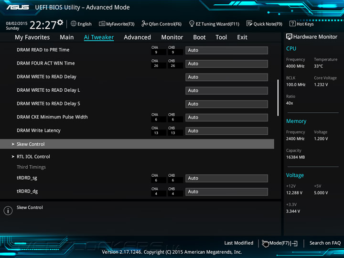This screenshot has height=258, width=344.
Task: Open tRDRD_sg Auto value field
Action: pos(226,178)
